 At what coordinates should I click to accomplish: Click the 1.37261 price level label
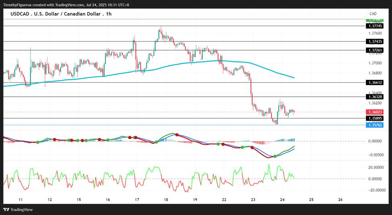click(x=374, y=50)
